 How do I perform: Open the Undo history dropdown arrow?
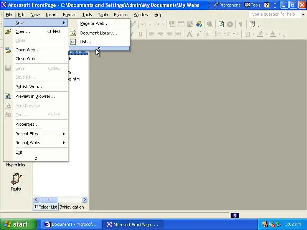coord(150,24)
